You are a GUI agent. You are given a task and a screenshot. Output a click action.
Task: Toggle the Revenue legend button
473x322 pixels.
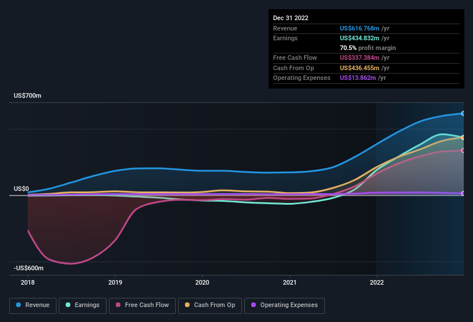33,305
